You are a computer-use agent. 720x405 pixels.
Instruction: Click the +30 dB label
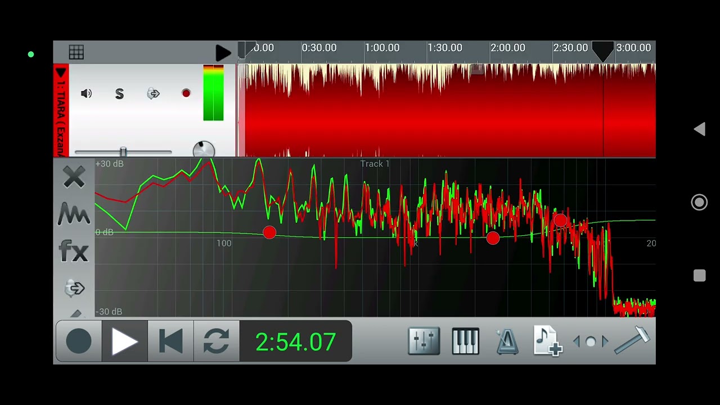pyautogui.click(x=110, y=164)
